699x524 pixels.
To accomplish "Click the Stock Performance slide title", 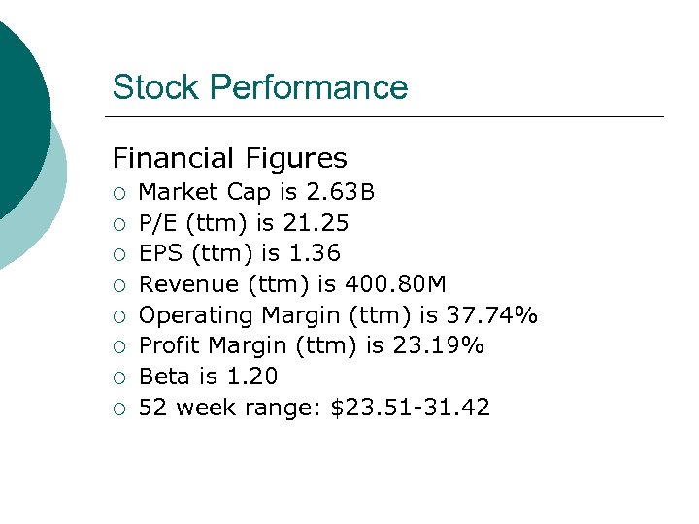I will pyautogui.click(x=260, y=87).
